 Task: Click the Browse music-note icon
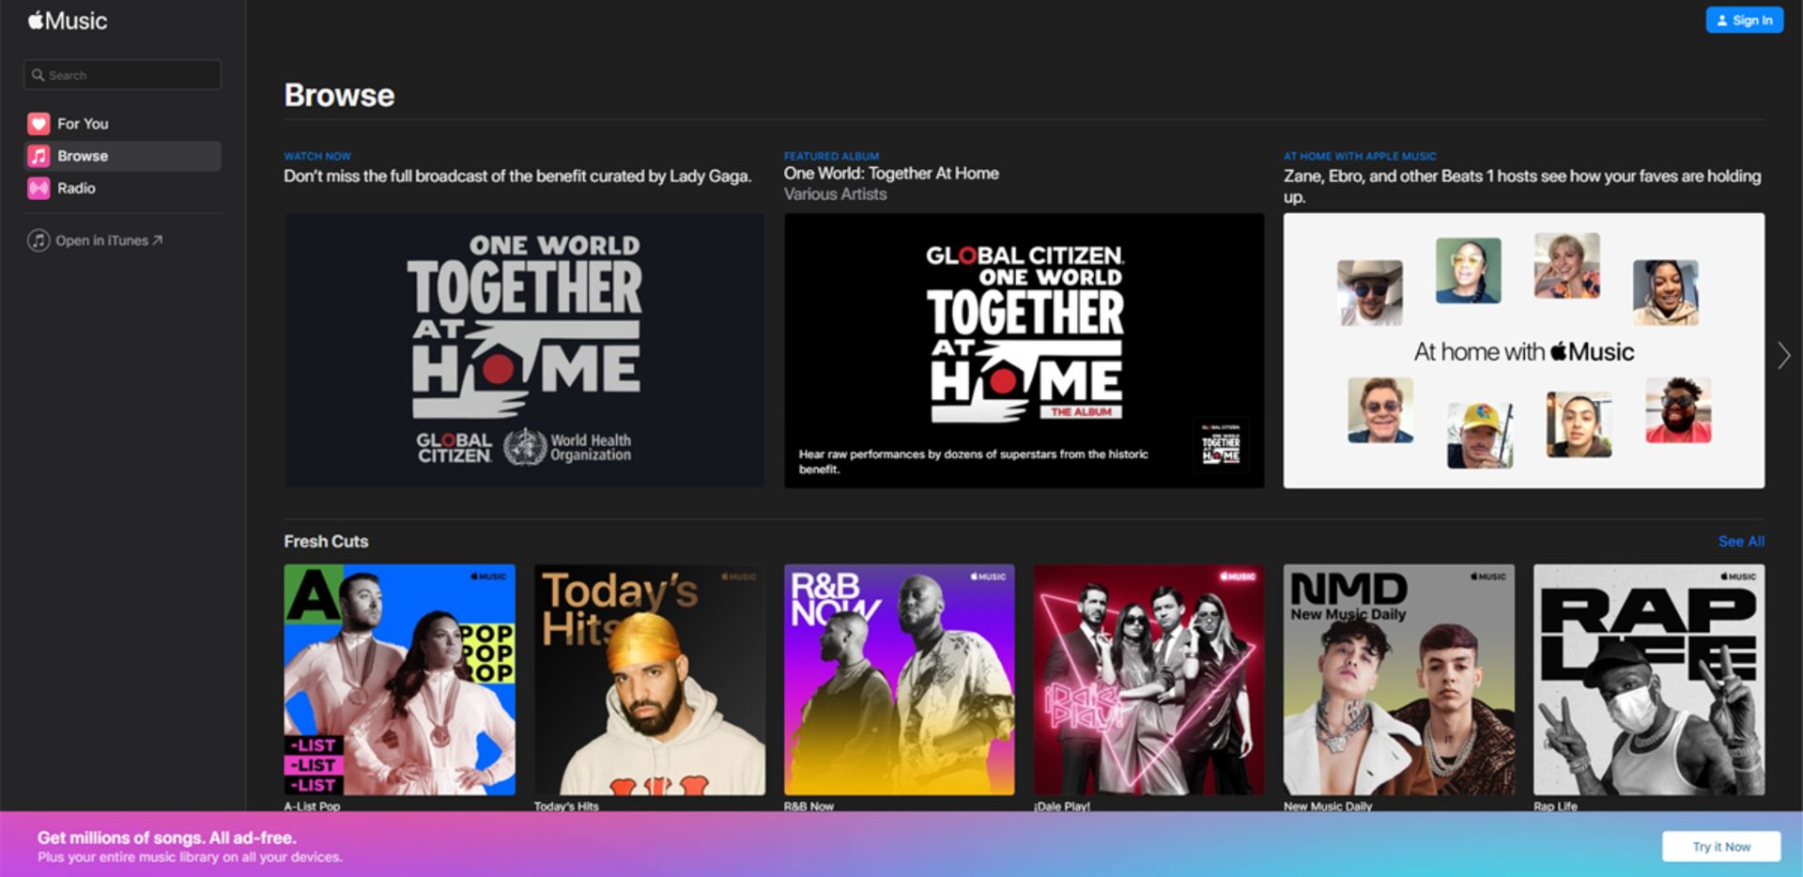pyautogui.click(x=39, y=156)
